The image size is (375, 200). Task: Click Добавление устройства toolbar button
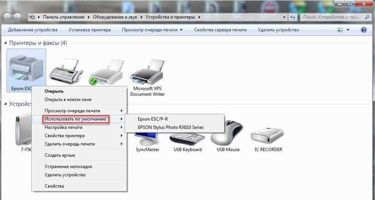pos(32,30)
